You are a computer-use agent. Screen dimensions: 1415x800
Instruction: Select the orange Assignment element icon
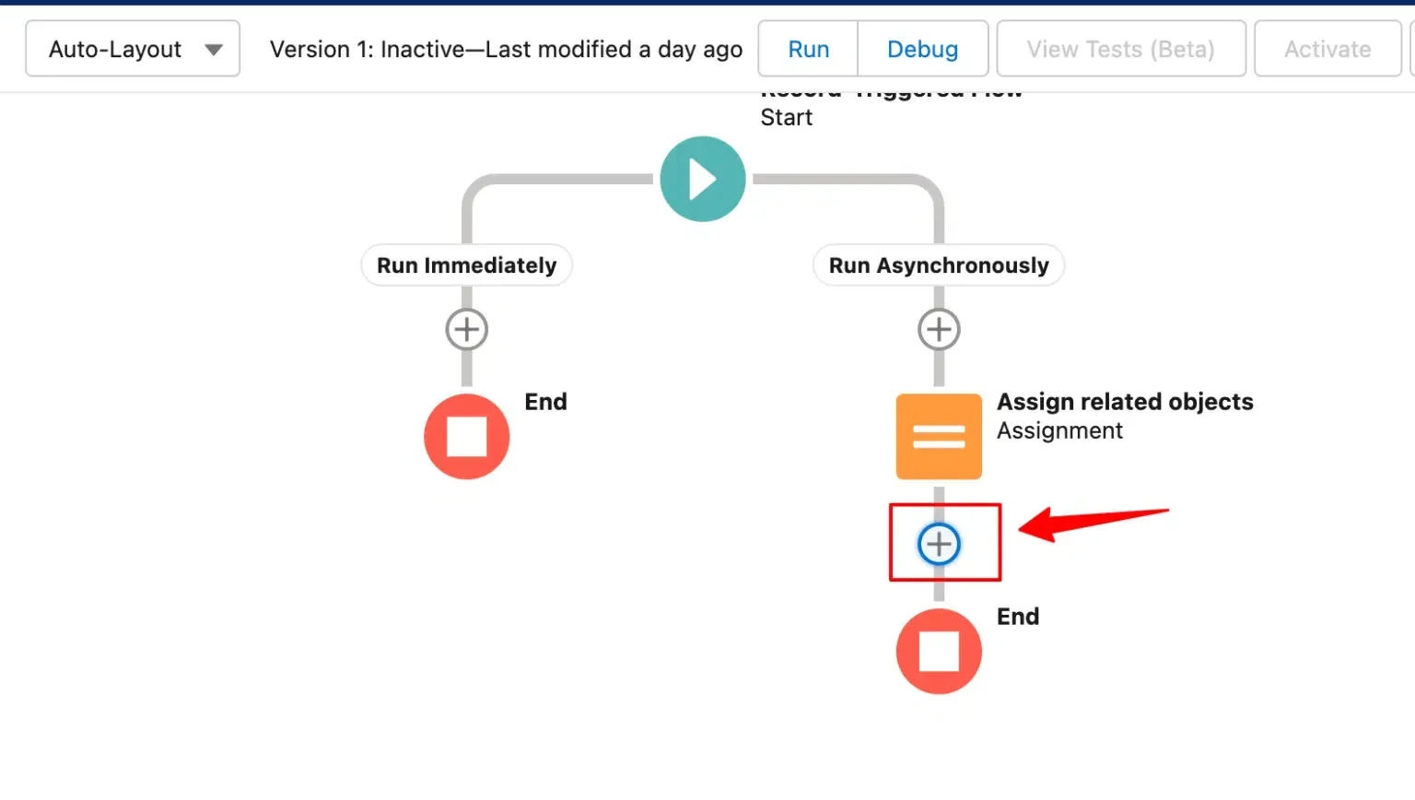[x=939, y=436]
